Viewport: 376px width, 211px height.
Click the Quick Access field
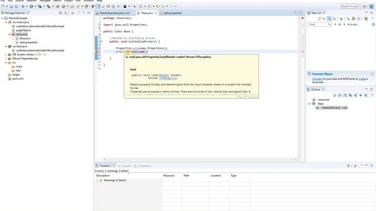click(x=349, y=6)
